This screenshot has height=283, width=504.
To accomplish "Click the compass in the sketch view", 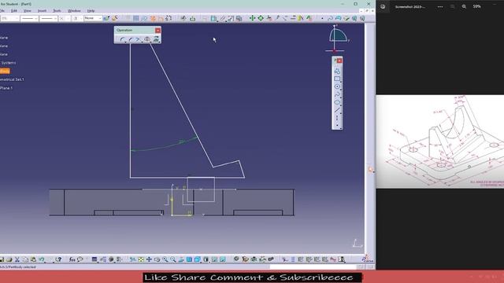I will 337,39.
